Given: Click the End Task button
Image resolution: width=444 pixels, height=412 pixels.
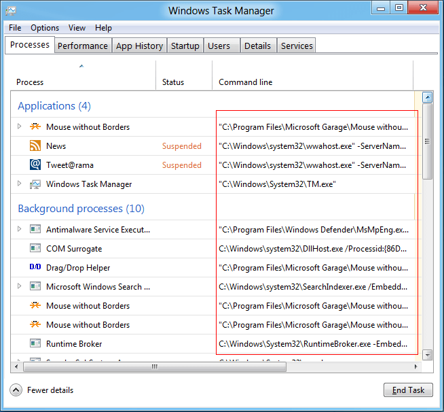Looking at the screenshot, I should point(408,390).
